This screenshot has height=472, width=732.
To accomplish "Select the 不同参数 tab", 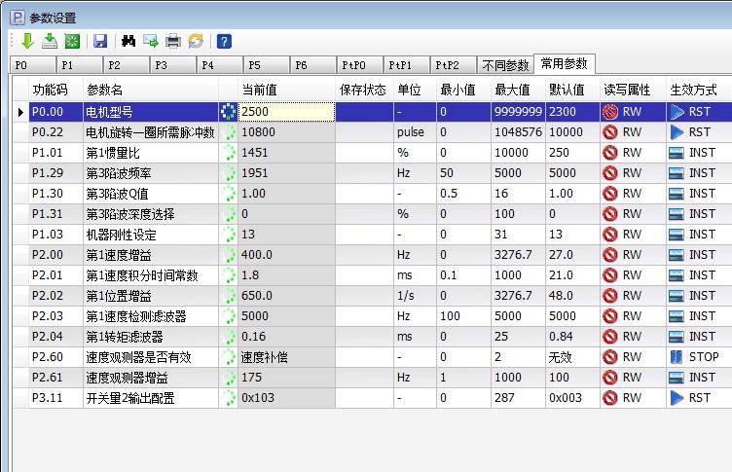I will point(506,65).
